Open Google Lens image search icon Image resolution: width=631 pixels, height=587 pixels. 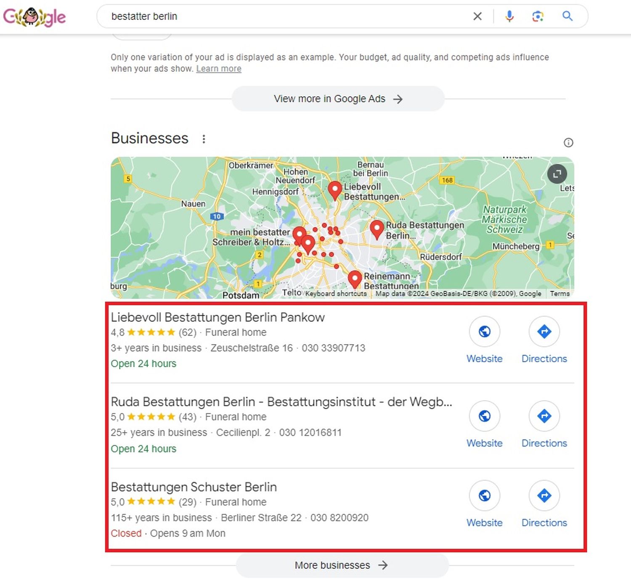[x=538, y=16]
